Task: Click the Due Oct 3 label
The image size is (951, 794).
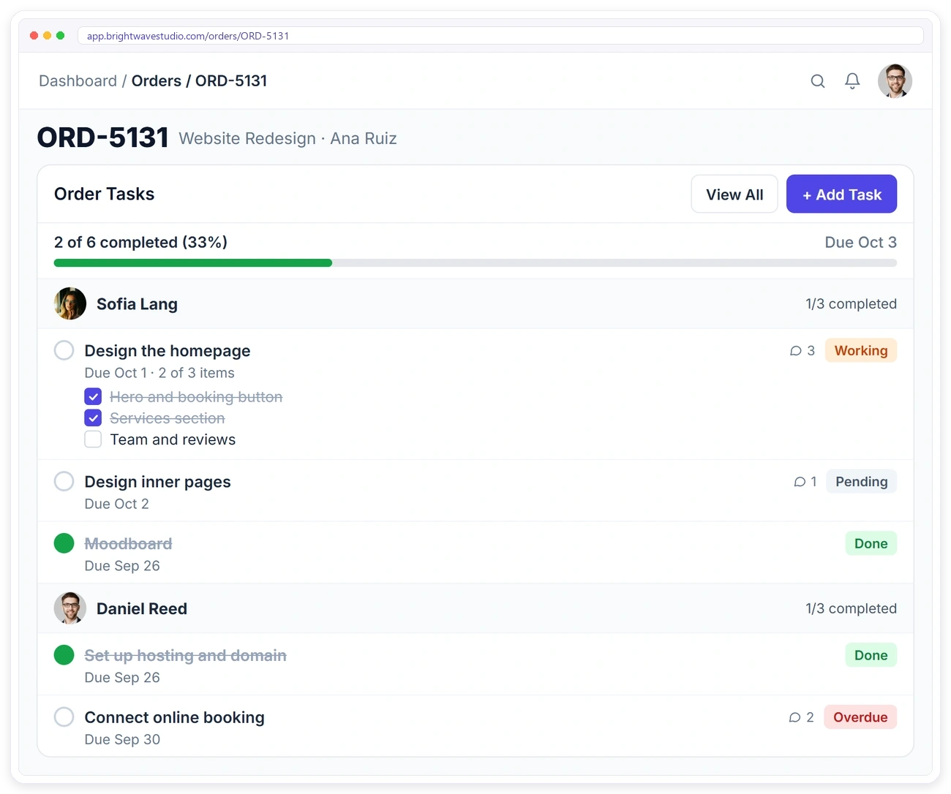Action: (x=861, y=242)
